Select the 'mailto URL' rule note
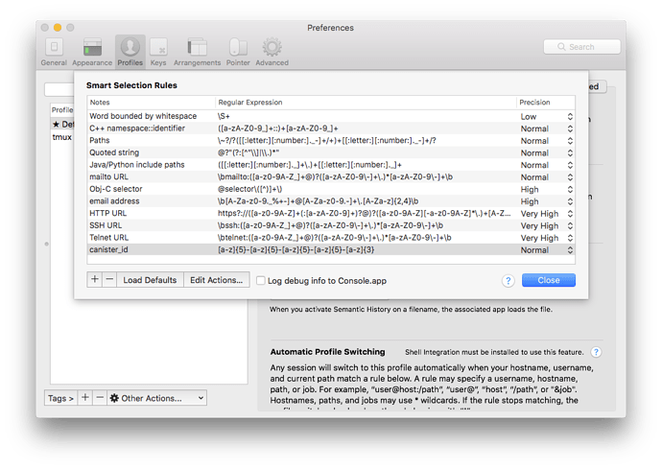 click(108, 176)
